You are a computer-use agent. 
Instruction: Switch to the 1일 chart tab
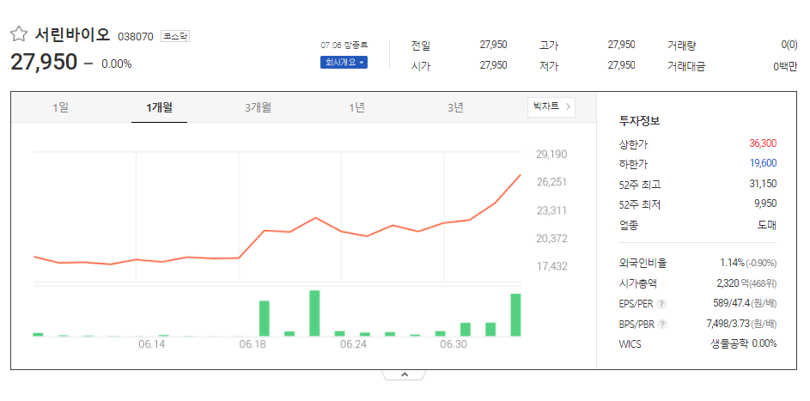60,108
